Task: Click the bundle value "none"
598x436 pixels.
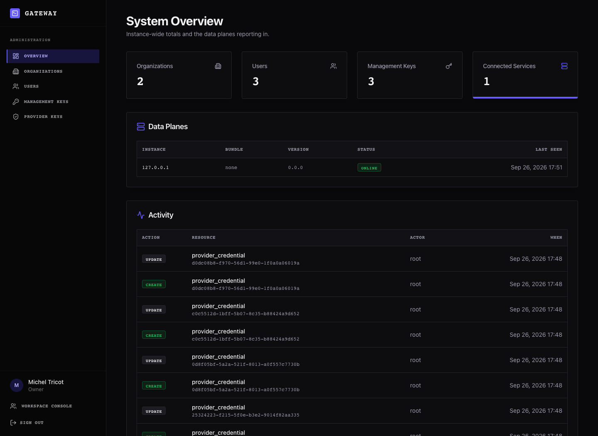Action: point(231,168)
